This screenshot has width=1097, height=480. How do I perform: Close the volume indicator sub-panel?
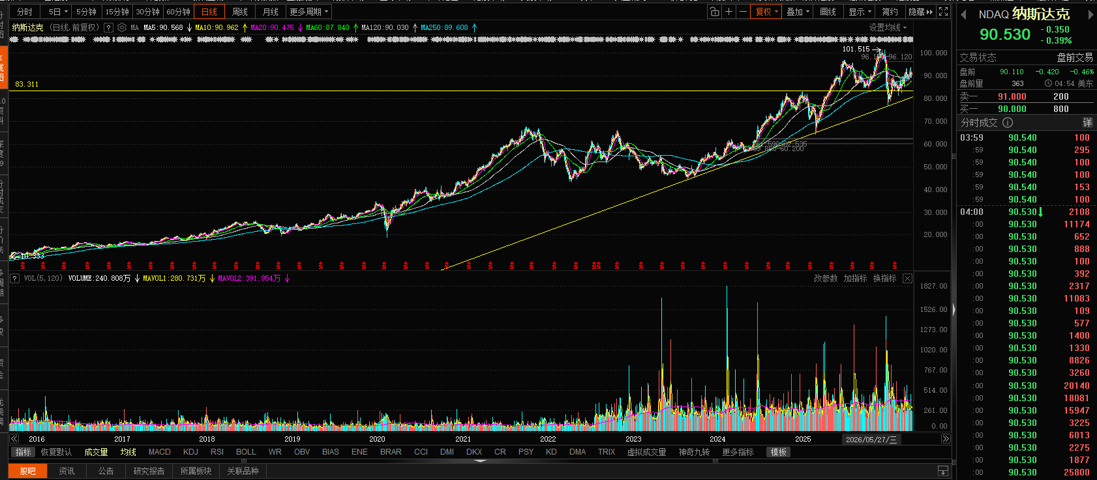pos(907,278)
